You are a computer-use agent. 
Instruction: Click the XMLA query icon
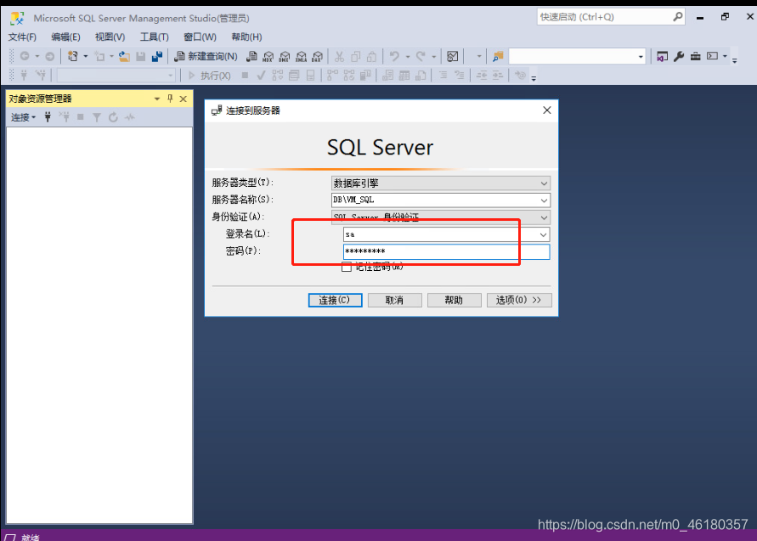(301, 56)
